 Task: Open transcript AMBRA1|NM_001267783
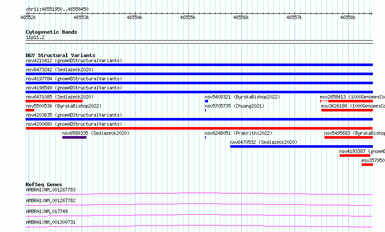tap(51, 190)
